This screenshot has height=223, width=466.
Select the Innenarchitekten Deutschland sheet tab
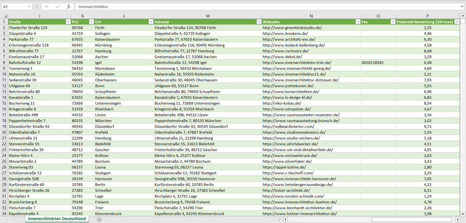pyautogui.click(x=57, y=219)
